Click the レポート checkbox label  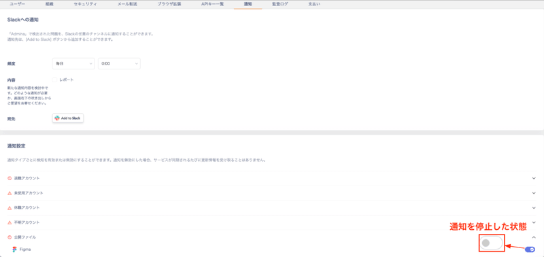point(67,80)
